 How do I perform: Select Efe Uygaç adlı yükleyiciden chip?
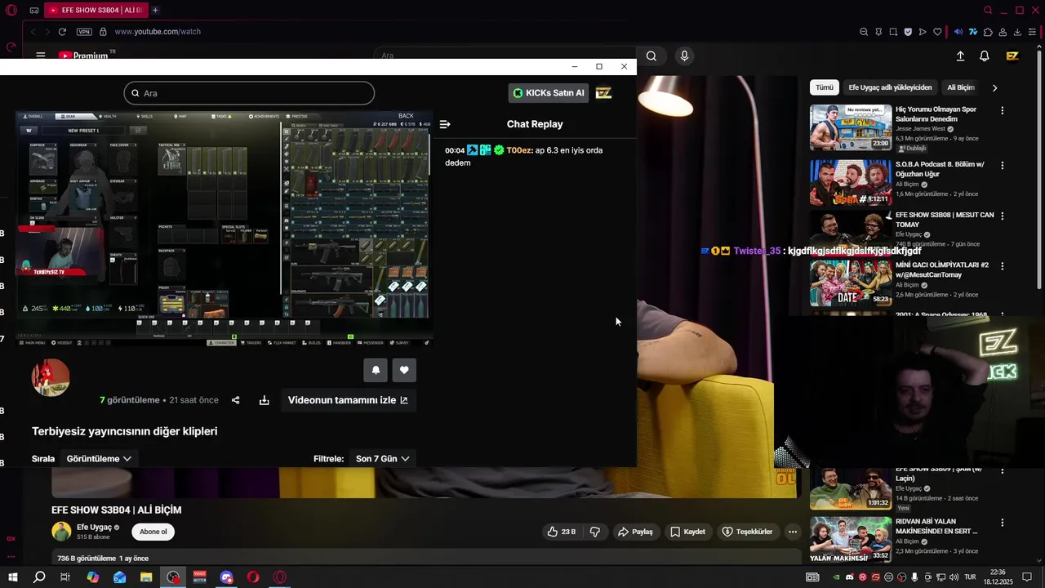(890, 87)
